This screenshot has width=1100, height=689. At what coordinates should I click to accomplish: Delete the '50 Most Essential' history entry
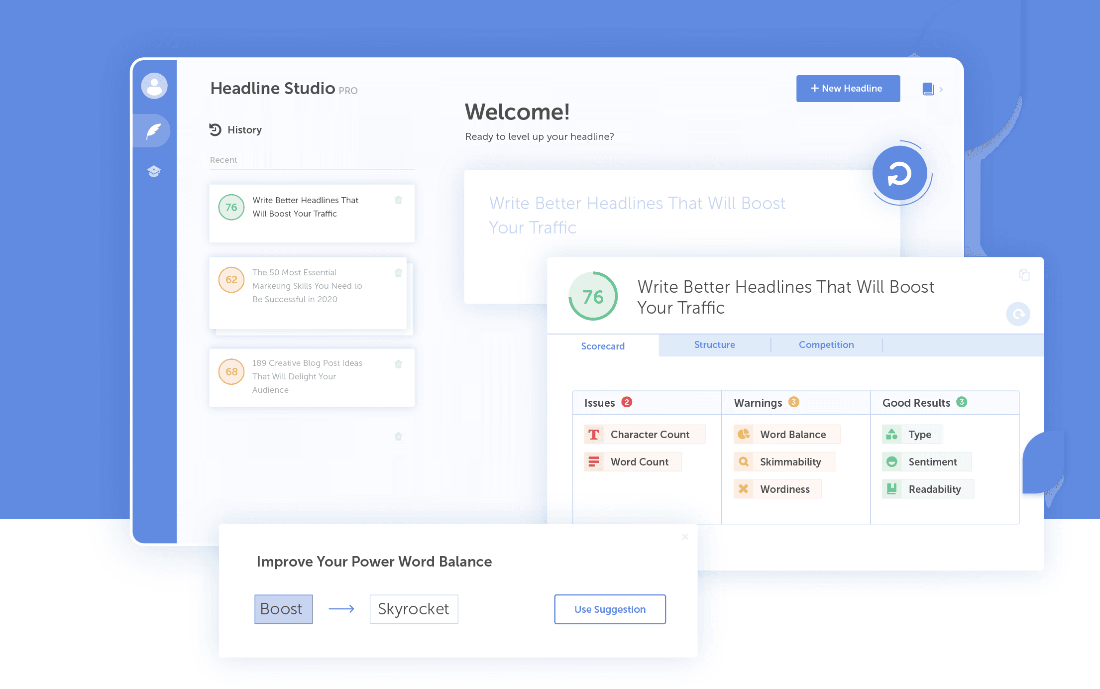tap(398, 272)
